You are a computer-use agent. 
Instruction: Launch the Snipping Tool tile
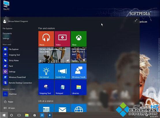pos(46,87)
